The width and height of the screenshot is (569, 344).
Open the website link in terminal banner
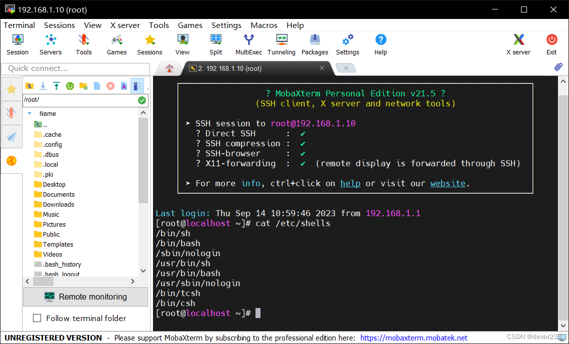[448, 183]
